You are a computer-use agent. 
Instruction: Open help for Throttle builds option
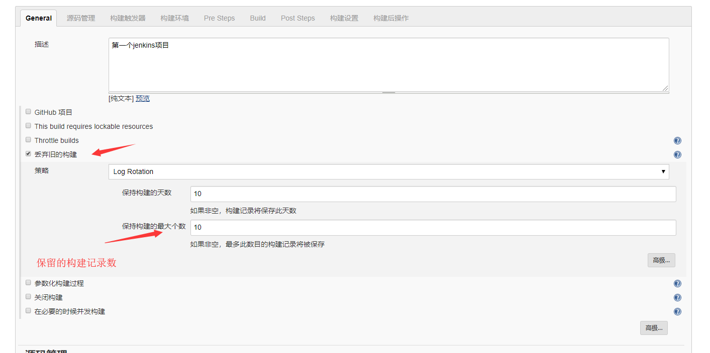click(677, 141)
